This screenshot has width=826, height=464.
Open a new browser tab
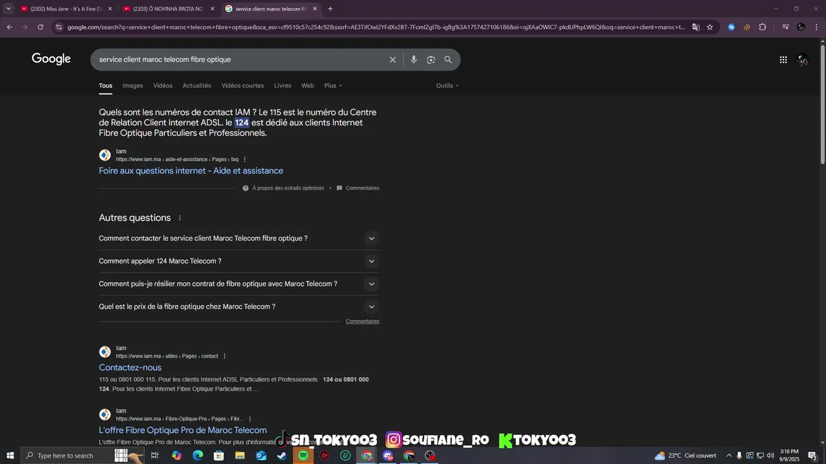[330, 9]
